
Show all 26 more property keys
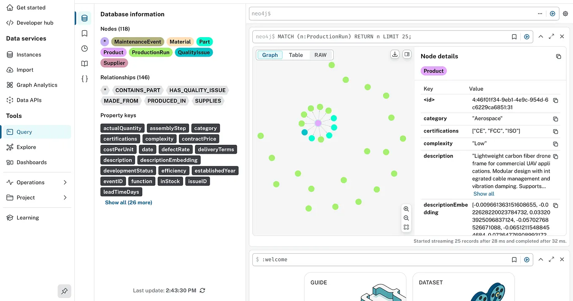tap(128, 202)
